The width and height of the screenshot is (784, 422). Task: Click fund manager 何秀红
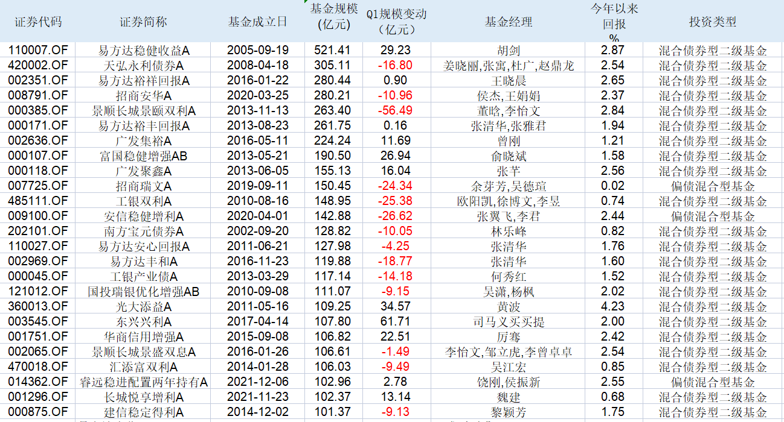pyautogui.click(x=509, y=277)
